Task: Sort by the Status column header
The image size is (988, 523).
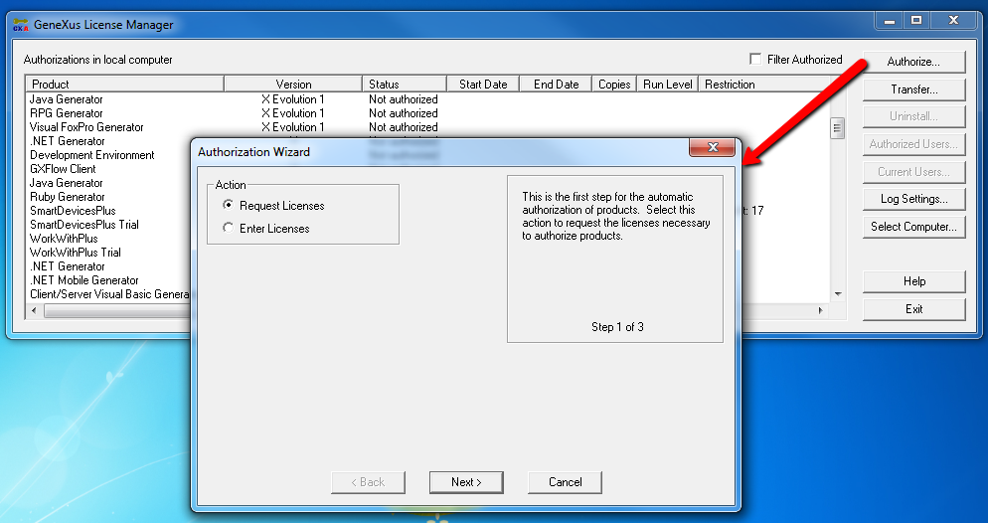Action: click(405, 84)
